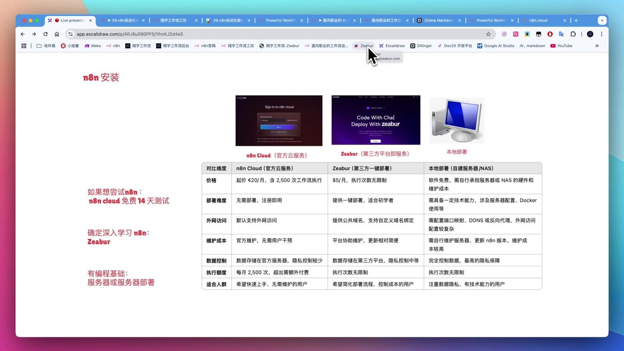Open the tab search dropdown arrow
The image size is (624, 351).
602,20
